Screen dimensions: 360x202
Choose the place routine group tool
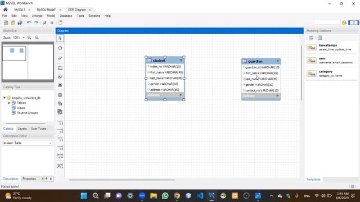[60, 112]
